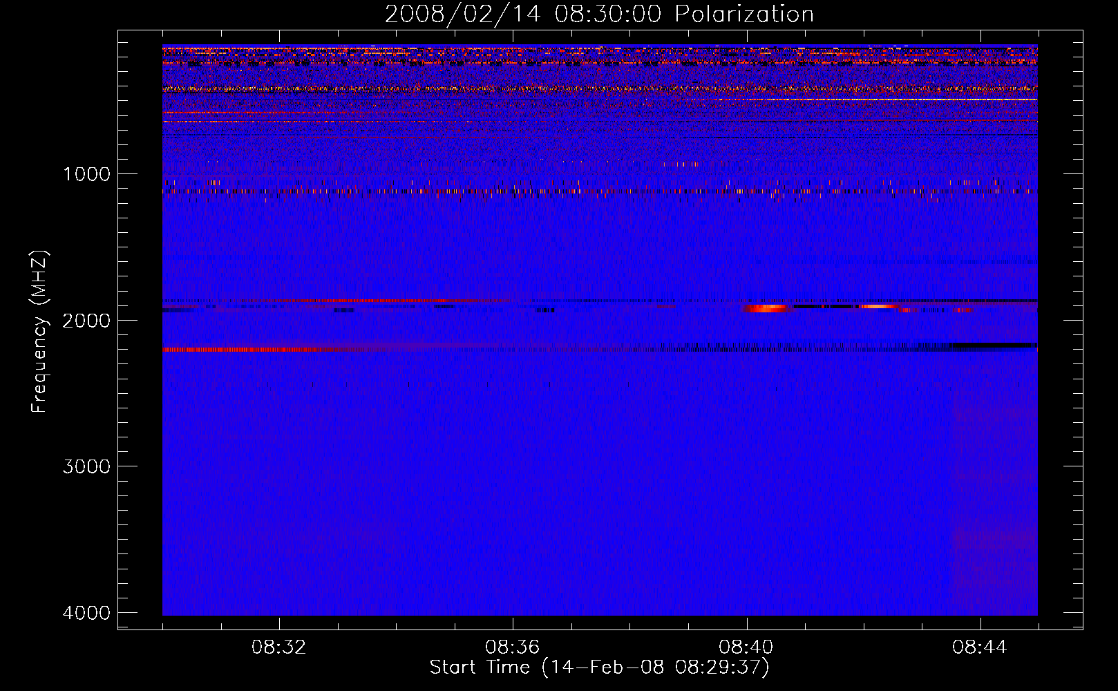
Task: Click the 08:36 time tick label
Action: tap(512, 647)
